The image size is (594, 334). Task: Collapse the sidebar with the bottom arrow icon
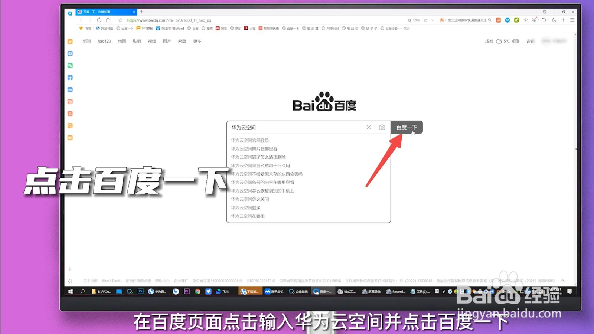[70, 281]
